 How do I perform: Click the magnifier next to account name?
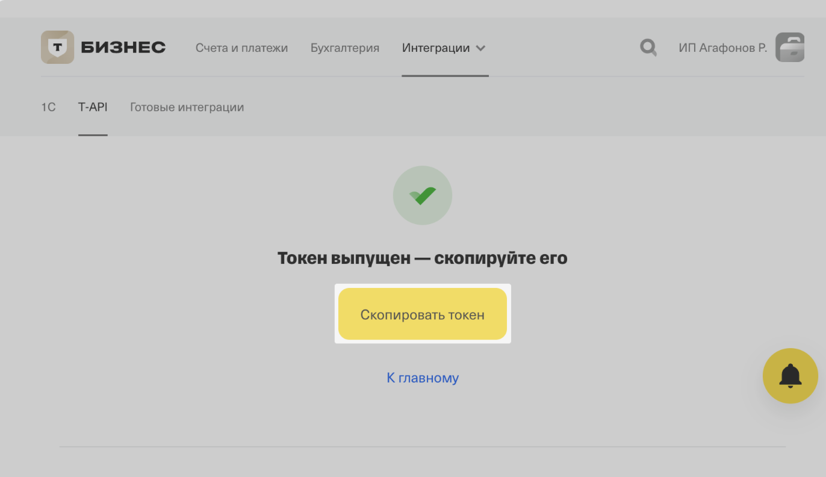(x=648, y=47)
